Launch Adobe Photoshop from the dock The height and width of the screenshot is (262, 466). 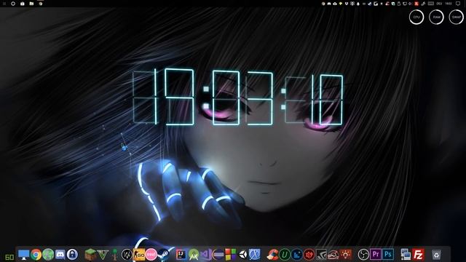pyautogui.click(x=388, y=255)
